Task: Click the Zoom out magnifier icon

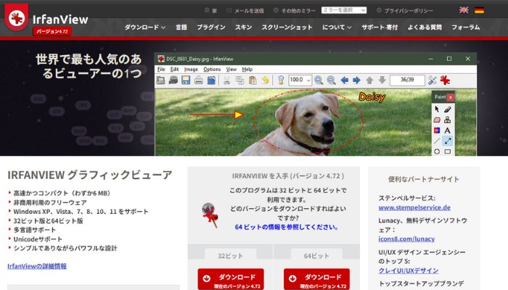Action: 331,80
